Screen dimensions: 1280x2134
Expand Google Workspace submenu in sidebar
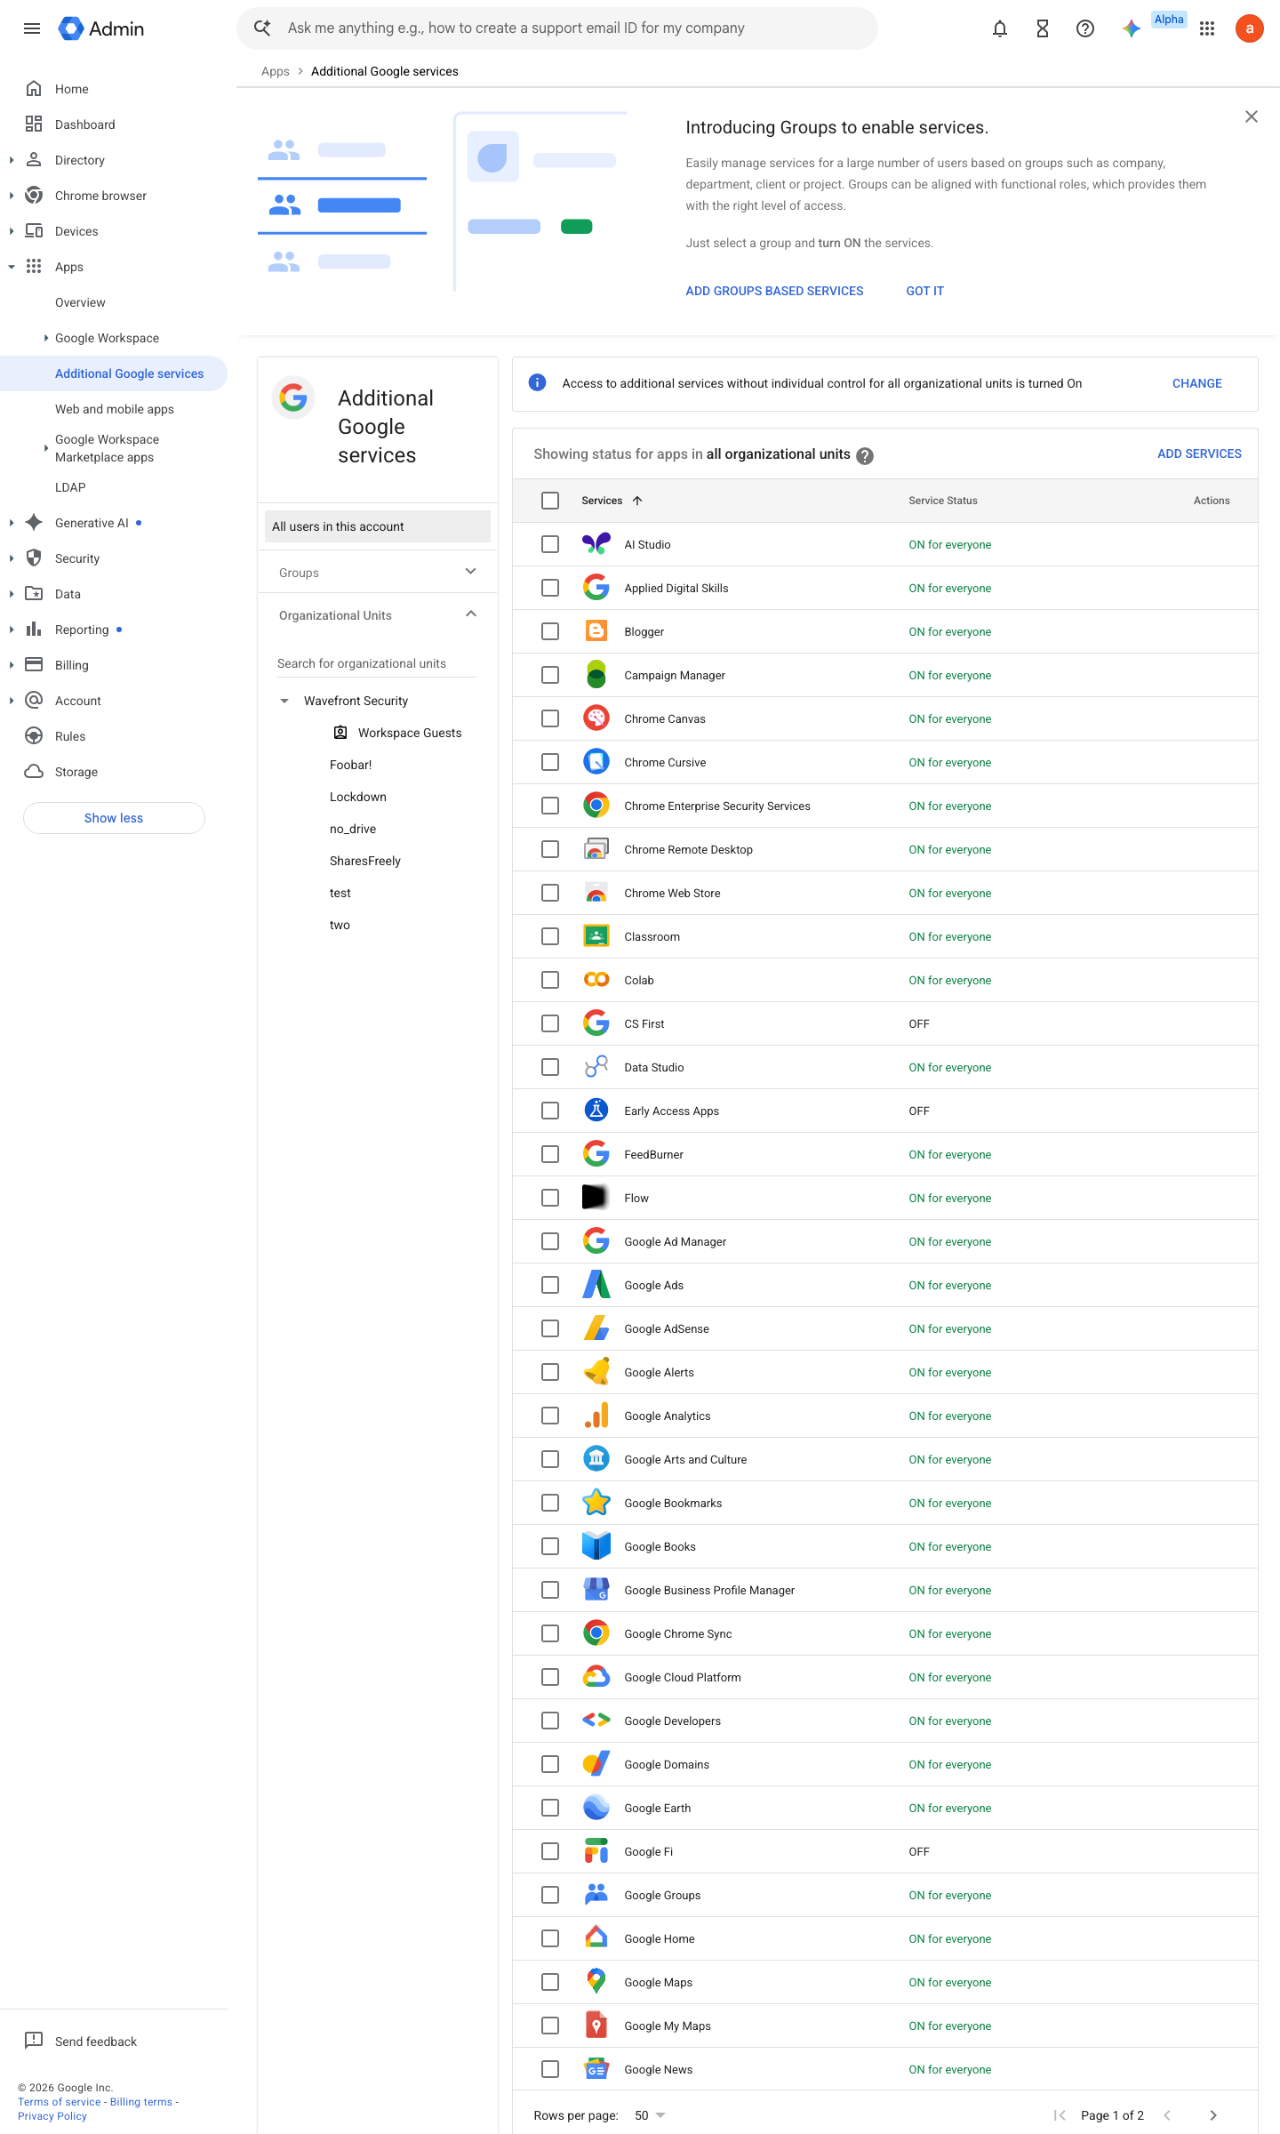point(46,338)
